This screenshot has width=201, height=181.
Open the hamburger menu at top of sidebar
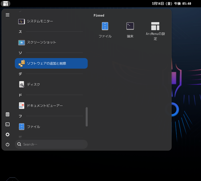(8, 15)
